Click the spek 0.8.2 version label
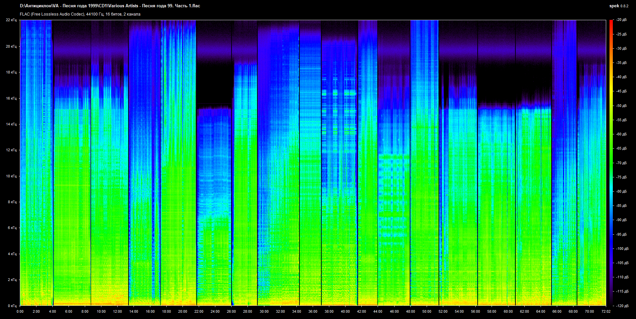Image resolution: width=636 pixels, height=319 pixels. pos(618,6)
